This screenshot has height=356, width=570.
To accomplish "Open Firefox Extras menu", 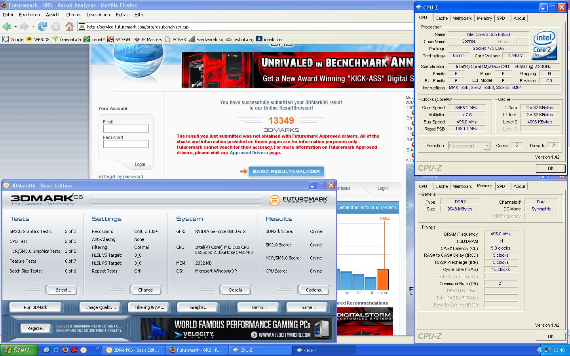I will [122, 15].
